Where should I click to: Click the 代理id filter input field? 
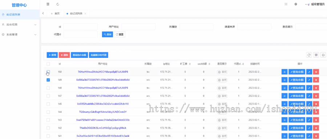pyautogui.click(x=81, y=34)
